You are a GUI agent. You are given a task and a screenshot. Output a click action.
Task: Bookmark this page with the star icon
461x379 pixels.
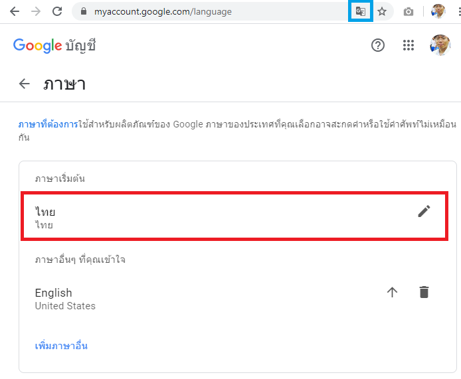(382, 11)
